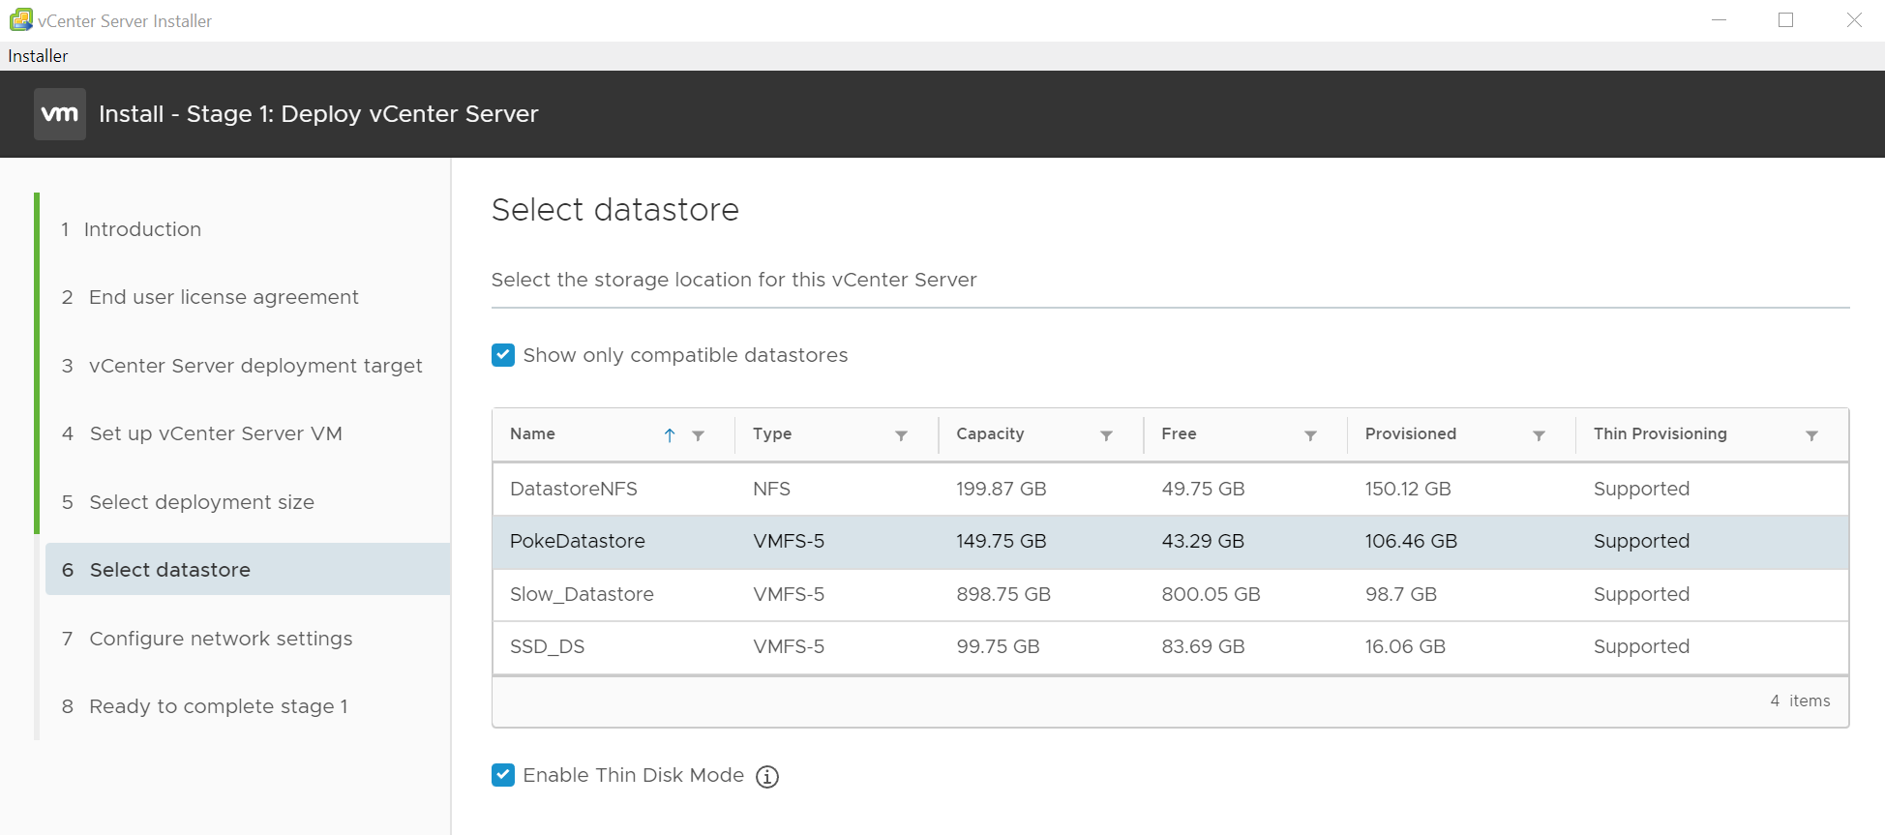Select the Slow_Datastore row
This screenshot has height=835, width=1885.
coord(1170,594)
